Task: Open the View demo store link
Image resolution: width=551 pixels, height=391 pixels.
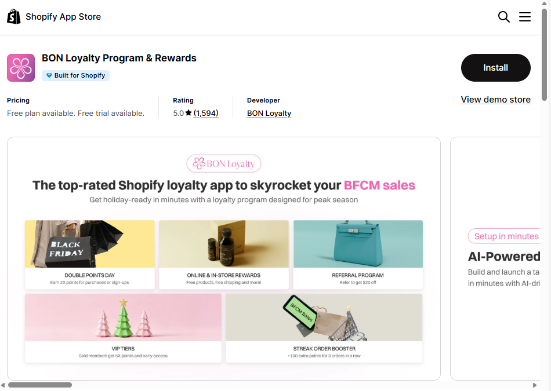Action: (x=495, y=100)
